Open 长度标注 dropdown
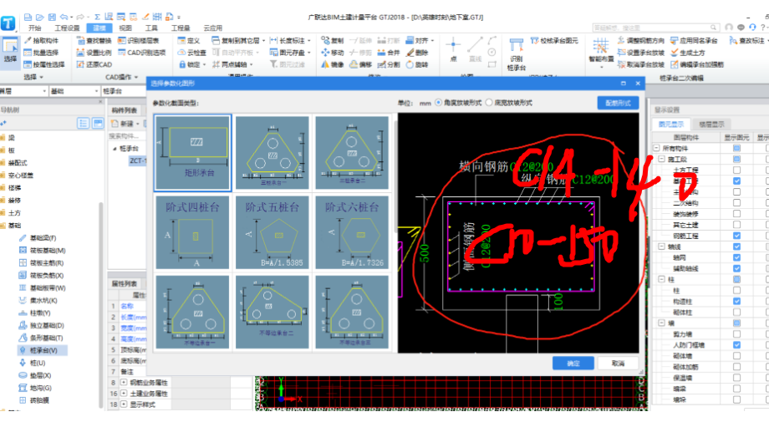This screenshot has width=769, height=422. (309, 41)
